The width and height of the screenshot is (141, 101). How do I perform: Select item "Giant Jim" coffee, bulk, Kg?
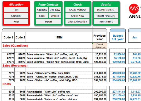pos(59,54)
